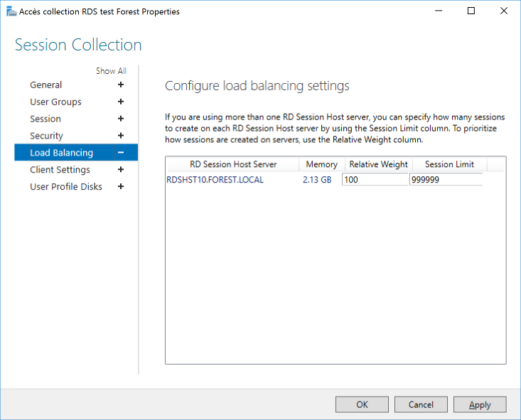Expand the User Groups plus icon

click(x=121, y=102)
